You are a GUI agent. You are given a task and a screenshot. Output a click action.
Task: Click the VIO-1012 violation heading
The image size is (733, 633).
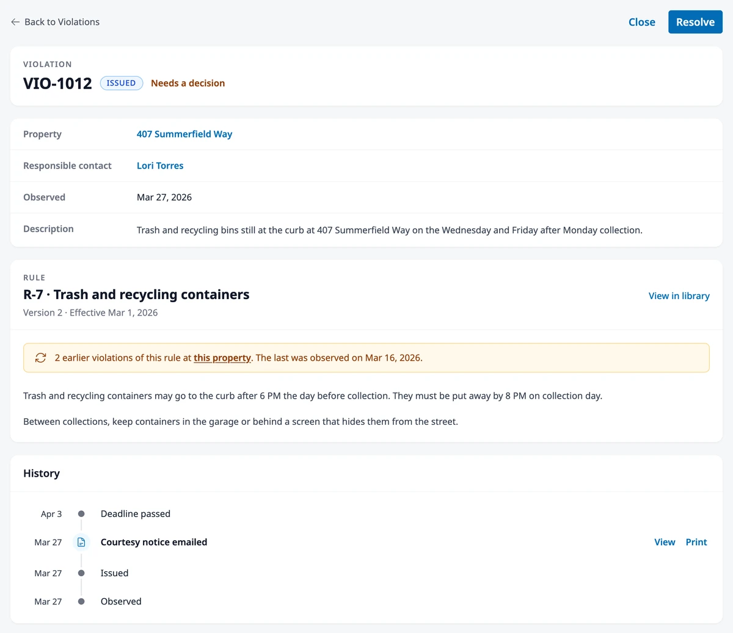[57, 83]
